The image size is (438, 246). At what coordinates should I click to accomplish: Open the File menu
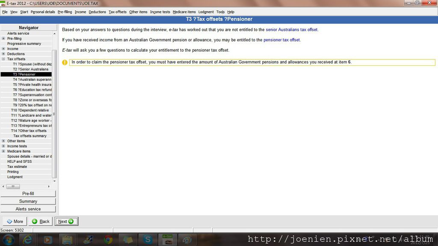click(5, 12)
